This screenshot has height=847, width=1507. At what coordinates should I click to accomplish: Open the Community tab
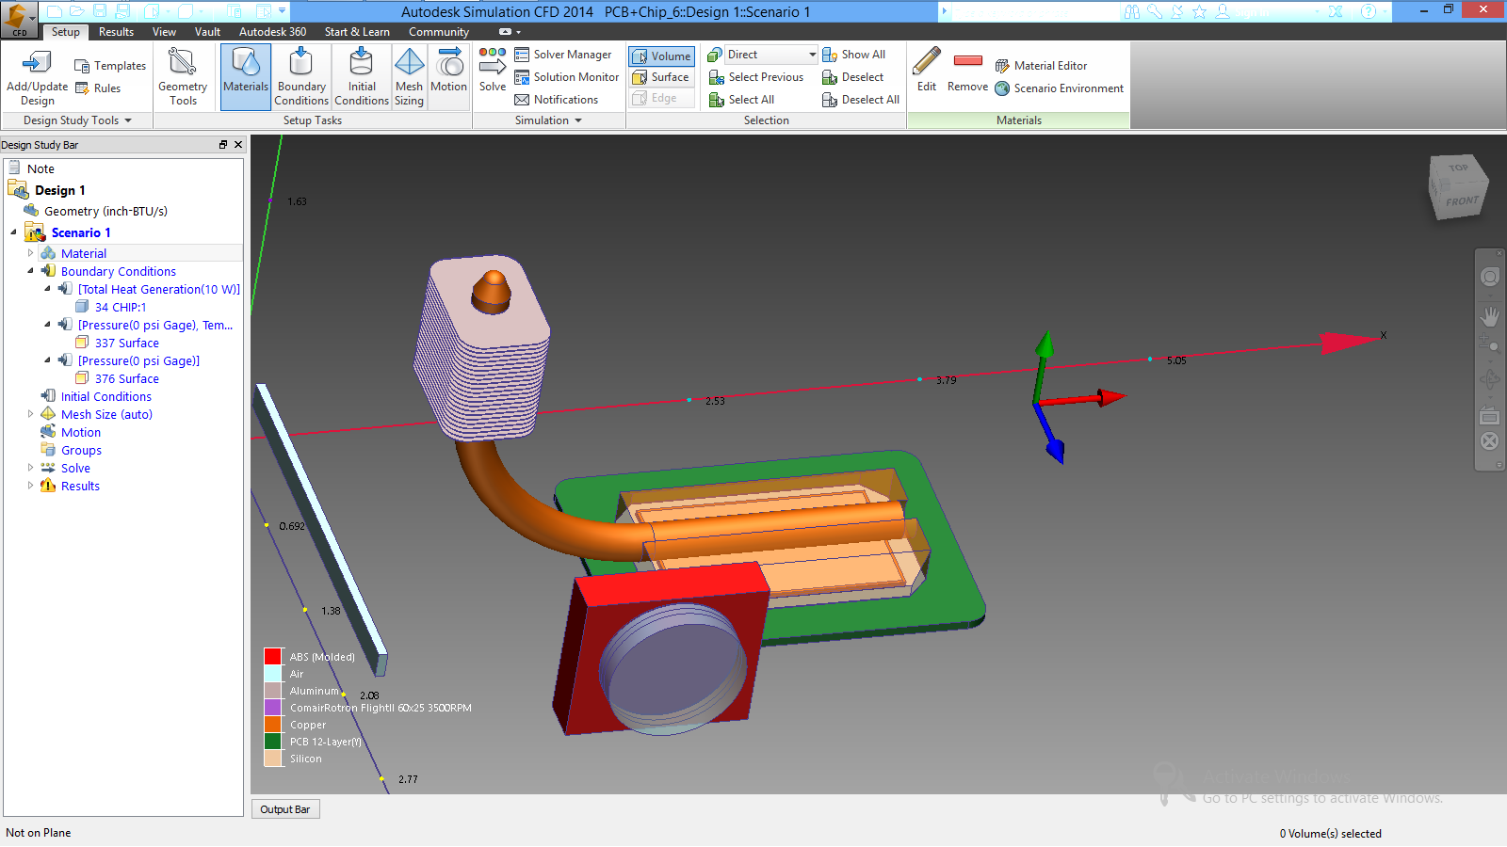438,32
